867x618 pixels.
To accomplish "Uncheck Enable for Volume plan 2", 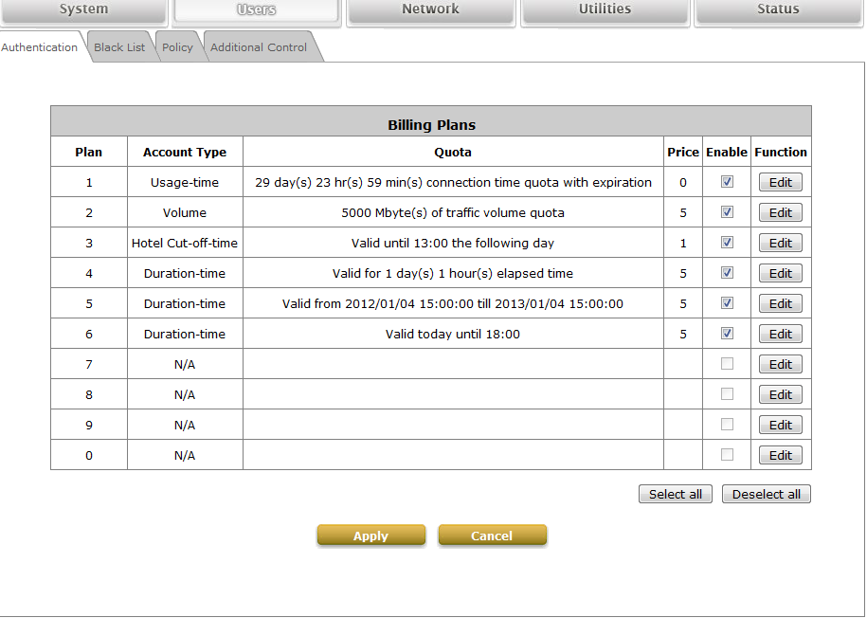I will coord(727,212).
